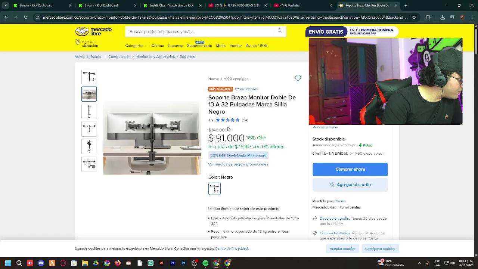Image resolution: width=478 pixels, height=269 pixels.
Task: Open Supermercado in the navigation menu
Action: [199, 46]
